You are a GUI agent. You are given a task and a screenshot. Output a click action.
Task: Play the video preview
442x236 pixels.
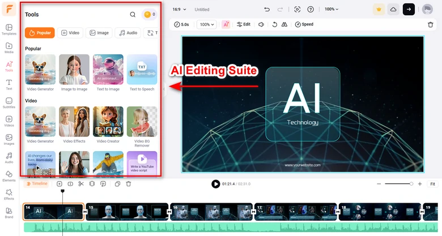coord(216,184)
